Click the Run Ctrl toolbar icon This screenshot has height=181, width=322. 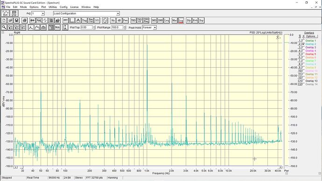coord(91,21)
